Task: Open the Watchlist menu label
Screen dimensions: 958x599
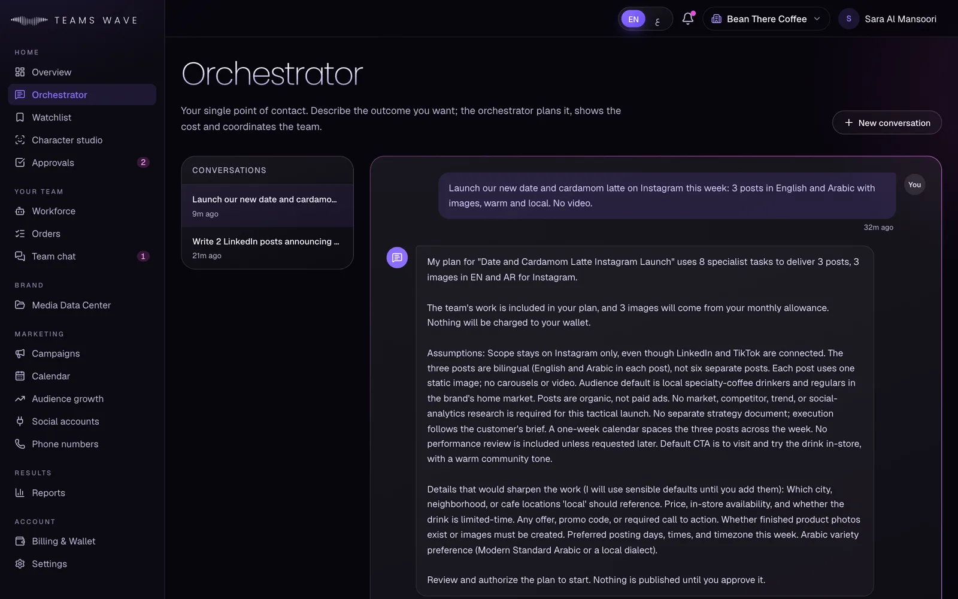Action: click(x=51, y=117)
